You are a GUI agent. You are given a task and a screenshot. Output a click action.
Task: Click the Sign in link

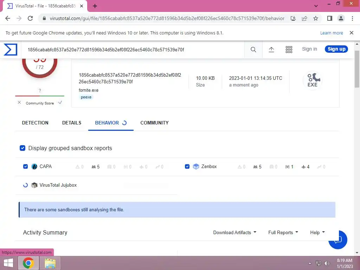pyautogui.click(x=309, y=49)
